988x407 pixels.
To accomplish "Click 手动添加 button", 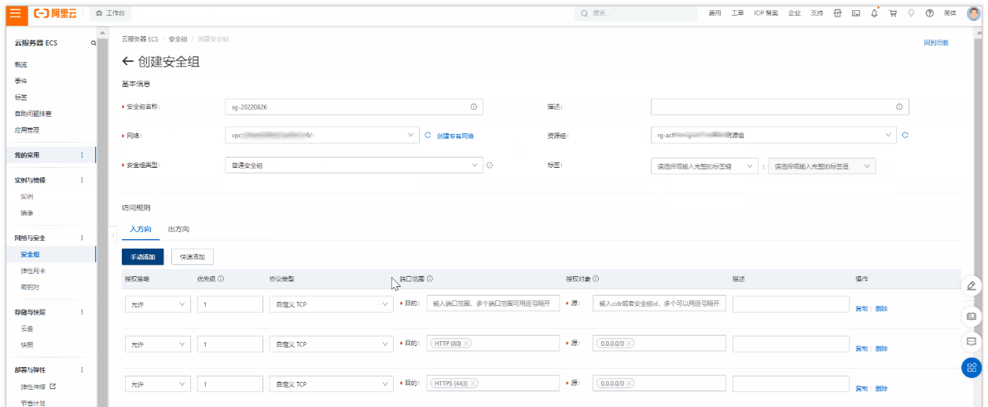I will click(x=143, y=256).
